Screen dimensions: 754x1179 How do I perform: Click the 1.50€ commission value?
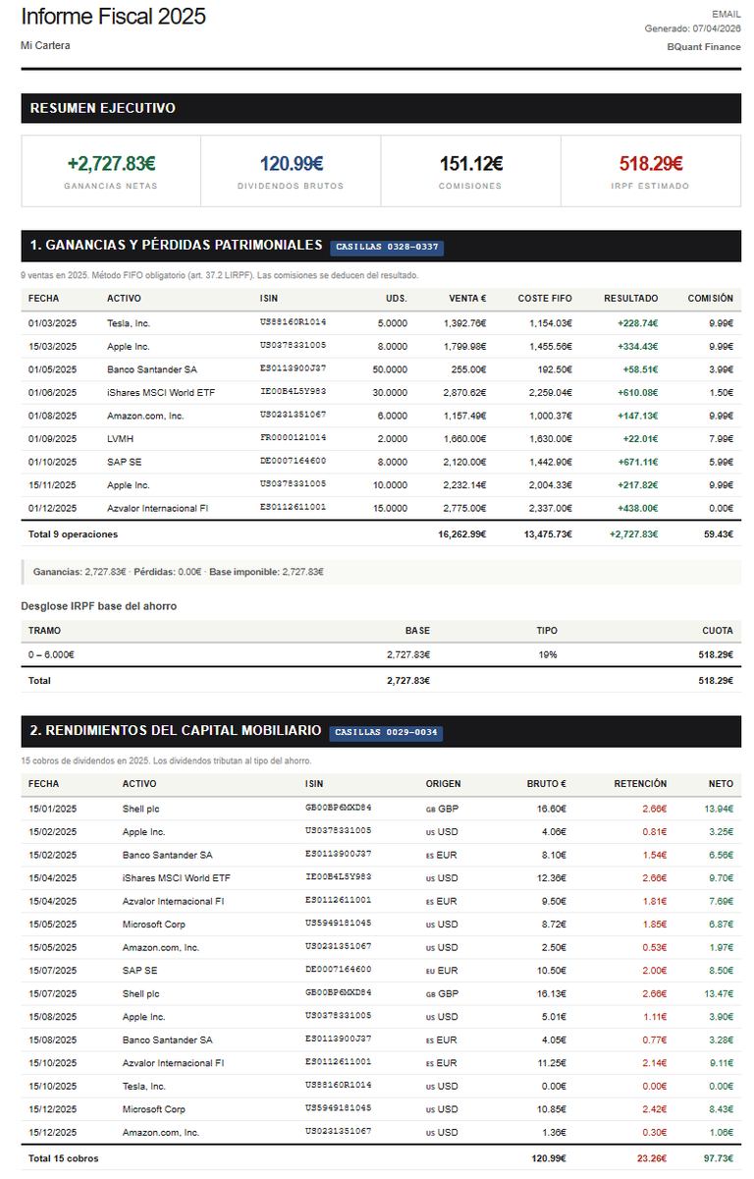[722, 392]
